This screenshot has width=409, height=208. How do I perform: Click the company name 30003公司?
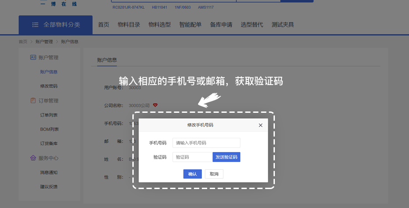(139, 106)
